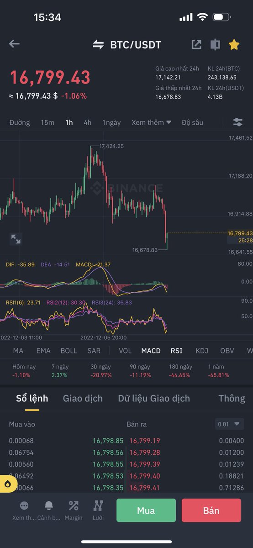Screen dimensions: 253x548
Task: Toggle the MACD indicator
Action: tap(151, 351)
